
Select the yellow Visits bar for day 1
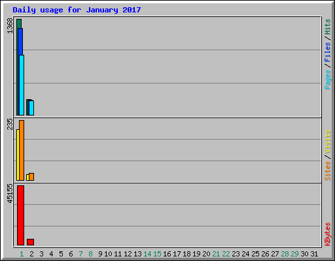pos(18,155)
